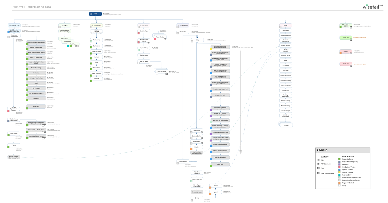Select the Wisetail Works node

[x=144, y=48]
